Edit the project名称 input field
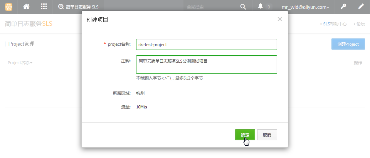 (x=207, y=44)
